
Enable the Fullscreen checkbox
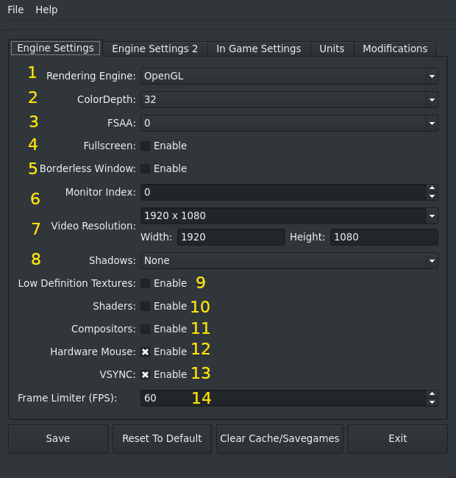click(x=146, y=146)
